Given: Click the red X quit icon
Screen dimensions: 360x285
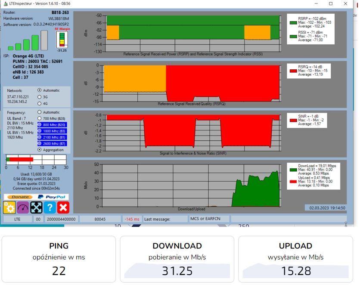Looking at the screenshot, I should pyautogui.click(x=63, y=208).
